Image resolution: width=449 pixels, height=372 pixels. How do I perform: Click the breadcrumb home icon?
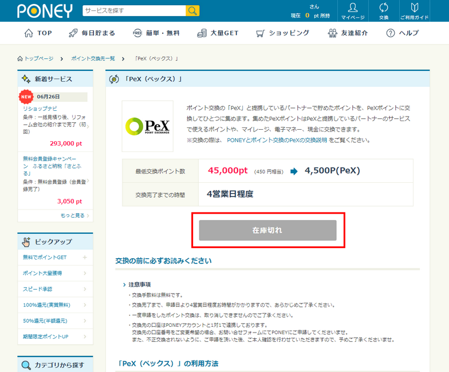click(20, 58)
